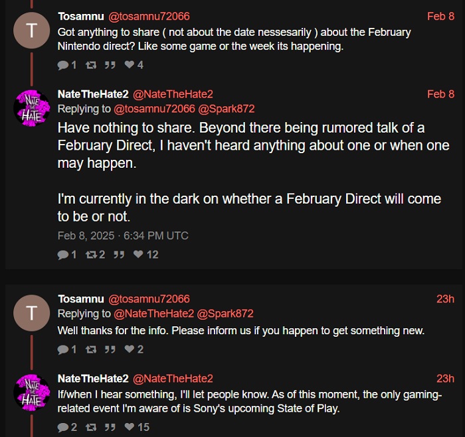Open the 'Feb 8, 2025 · 6:34 PM UTC' timestamp
Viewport: 465px width, 437px height.
[123, 235]
